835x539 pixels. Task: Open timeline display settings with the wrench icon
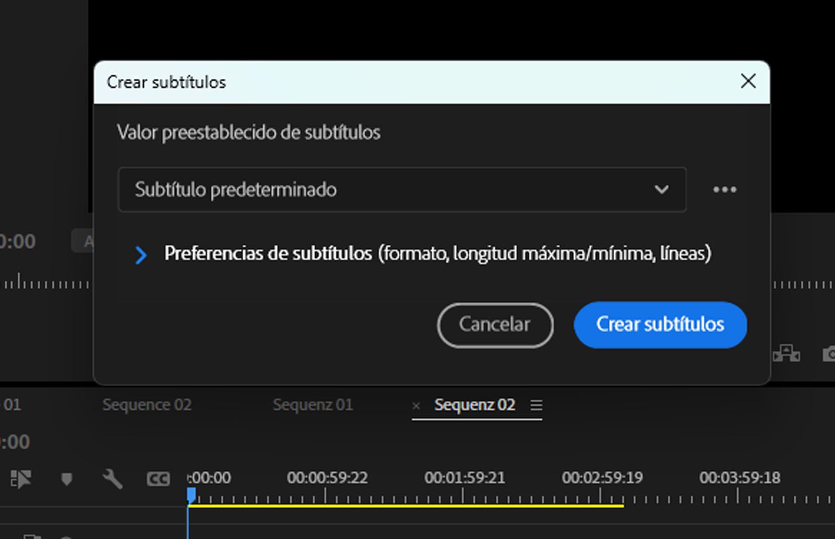click(x=111, y=477)
